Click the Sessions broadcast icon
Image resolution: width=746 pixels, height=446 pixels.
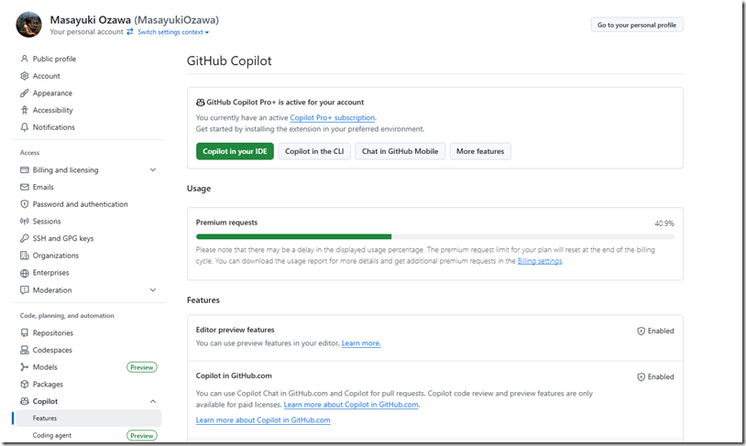click(24, 221)
